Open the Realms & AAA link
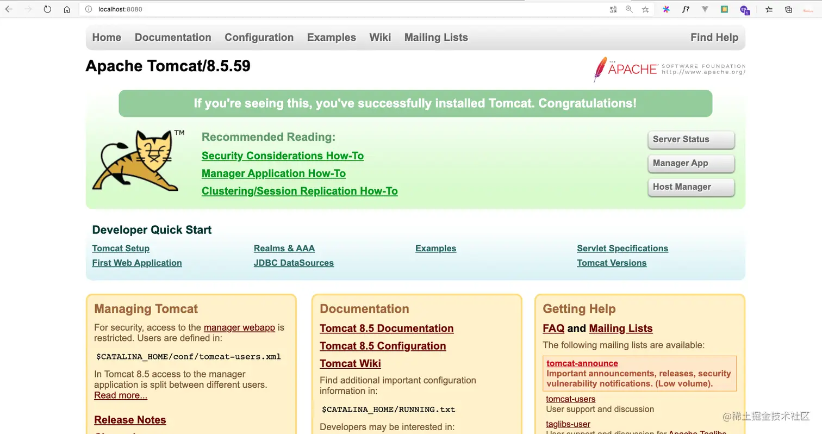Image resolution: width=822 pixels, height=434 pixels. pos(284,249)
